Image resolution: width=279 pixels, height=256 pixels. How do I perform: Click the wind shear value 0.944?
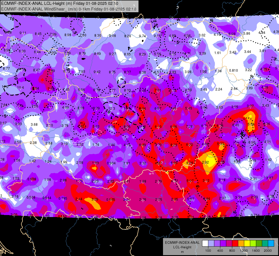[x=47, y=198]
